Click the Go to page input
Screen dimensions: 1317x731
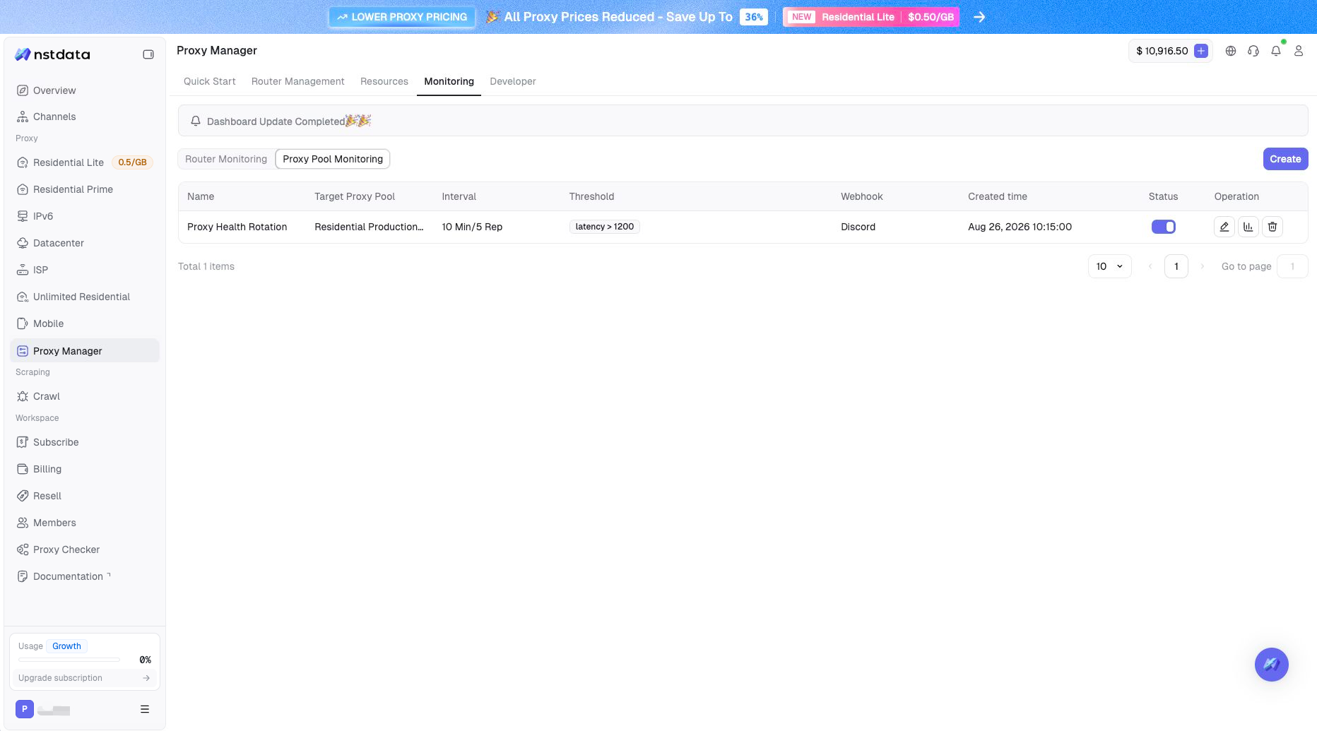[x=1292, y=266]
